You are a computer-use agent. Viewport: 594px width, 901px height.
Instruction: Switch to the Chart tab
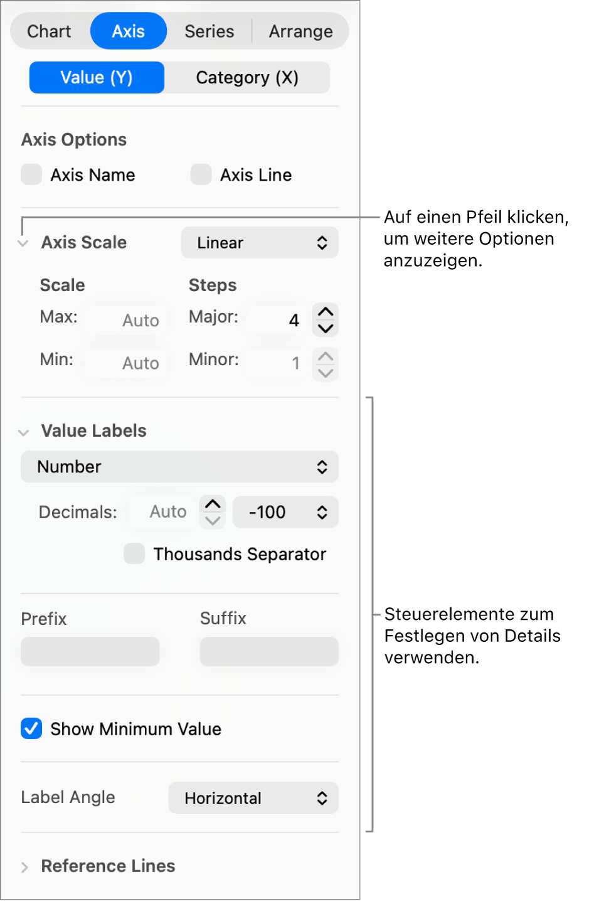49,31
